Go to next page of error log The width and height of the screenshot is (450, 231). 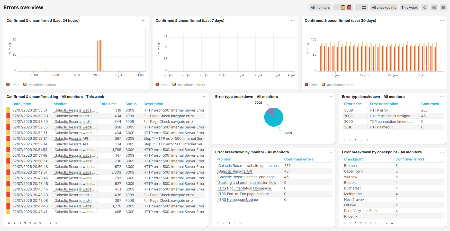point(50,223)
